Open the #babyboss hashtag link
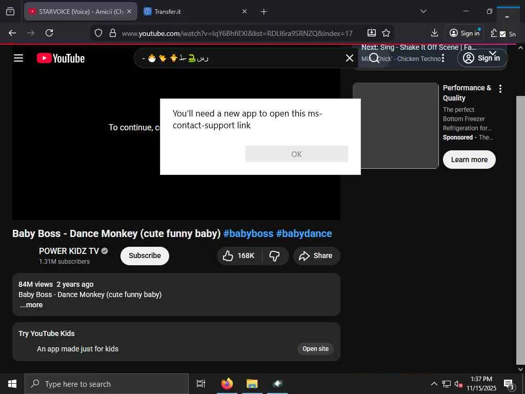The width and height of the screenshot is (525, 394). [x=248, y=233]
